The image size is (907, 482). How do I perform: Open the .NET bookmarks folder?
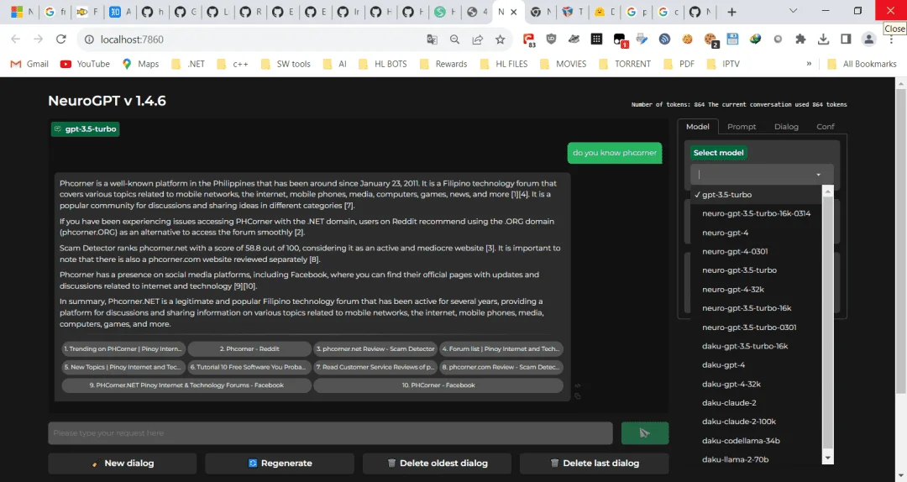point(188,64)
